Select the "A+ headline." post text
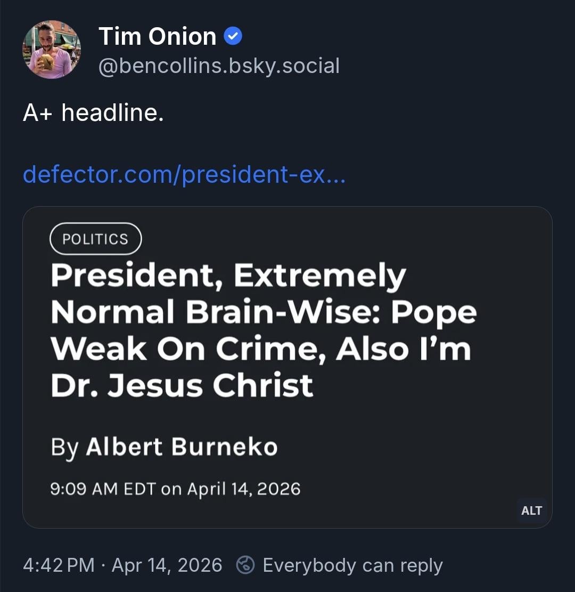 (93, 112)
